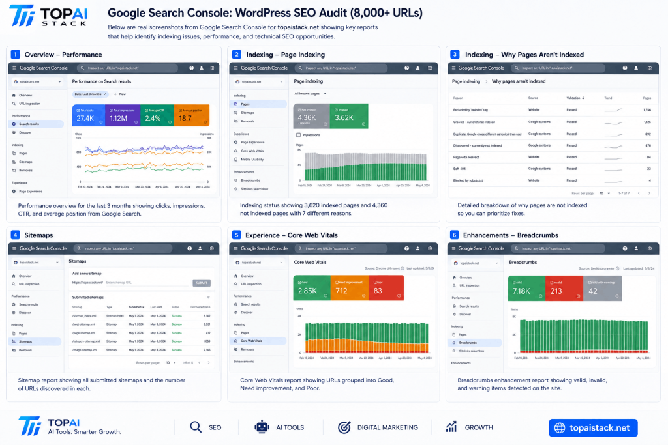
Task: Toggle Average CTR 2.4% metric card
Action: click(x=157, y=115)
